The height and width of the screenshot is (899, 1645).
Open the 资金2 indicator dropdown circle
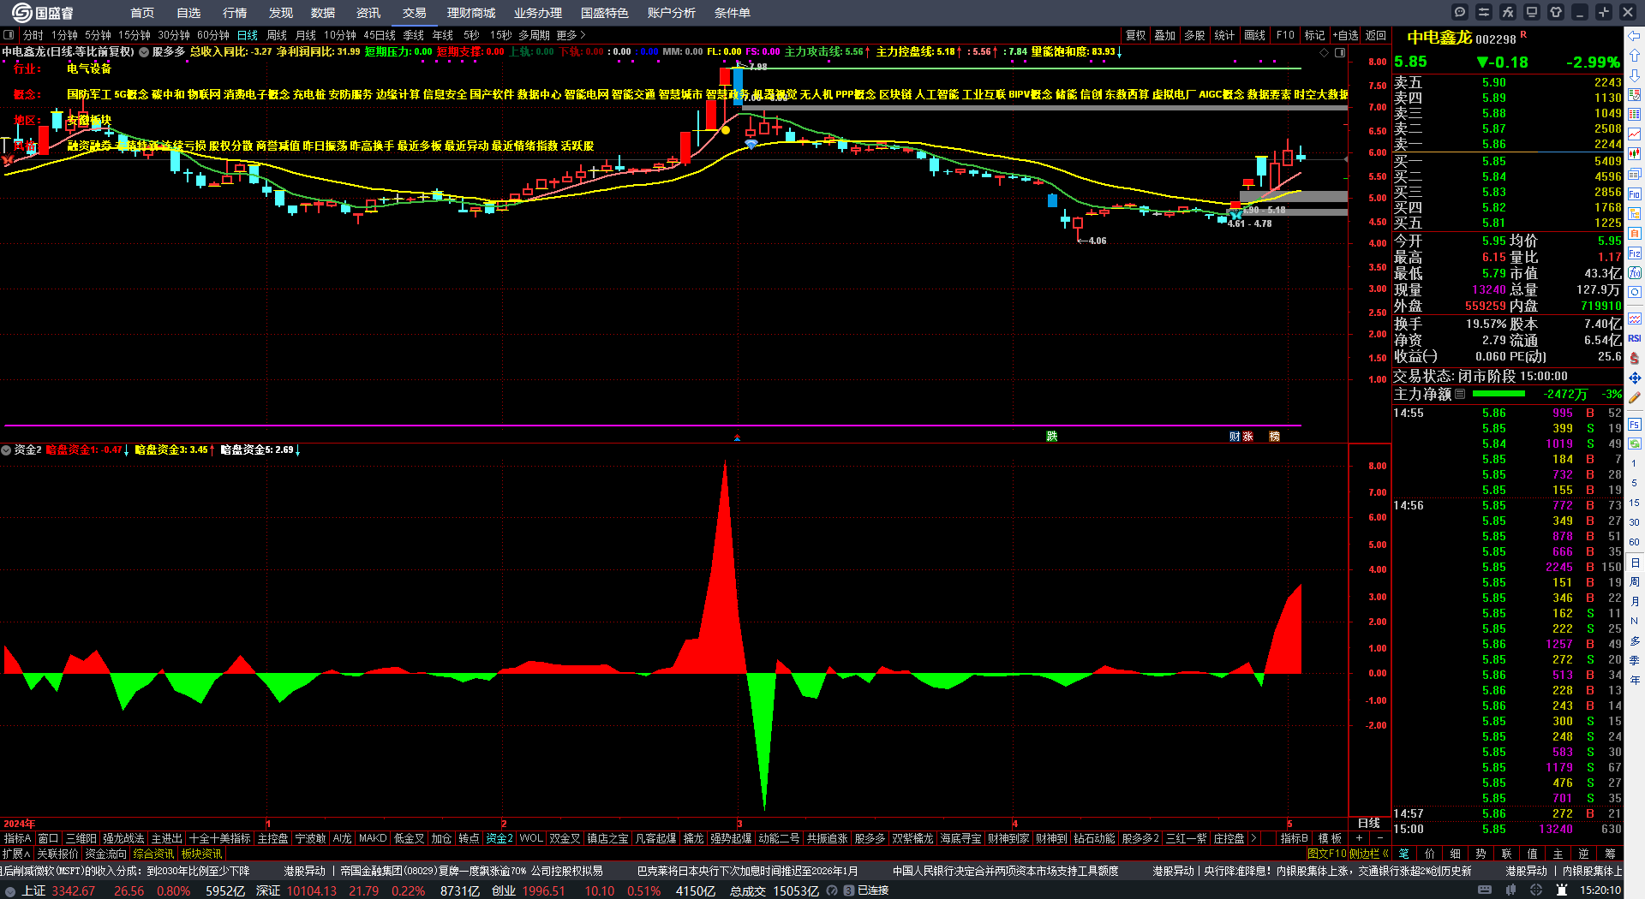(6, 449)
